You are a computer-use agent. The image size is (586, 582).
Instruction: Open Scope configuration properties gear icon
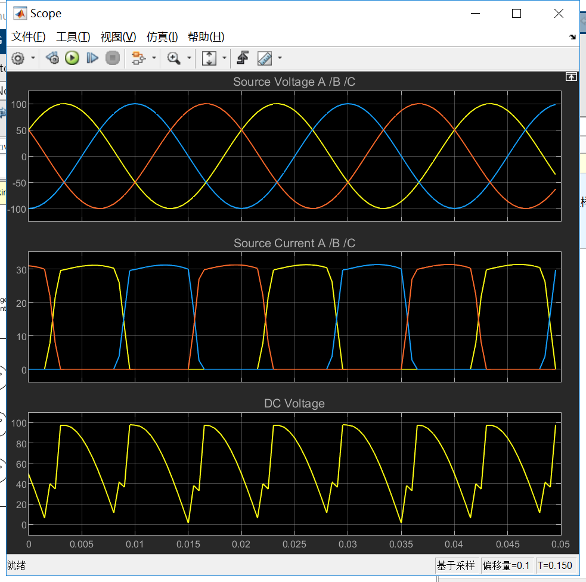[x=17, y=58]
